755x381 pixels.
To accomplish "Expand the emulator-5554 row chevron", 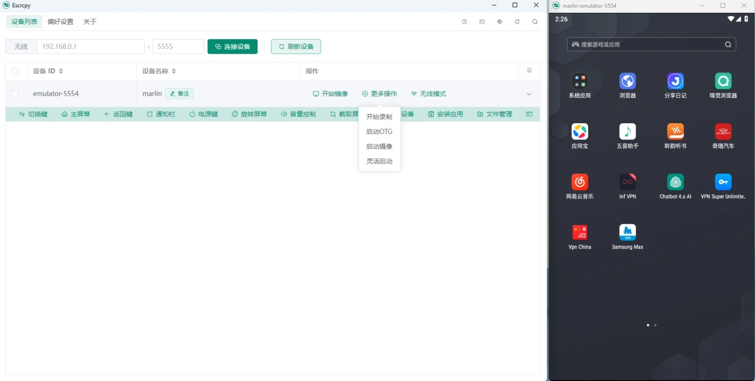I will [x=529, y=94].
